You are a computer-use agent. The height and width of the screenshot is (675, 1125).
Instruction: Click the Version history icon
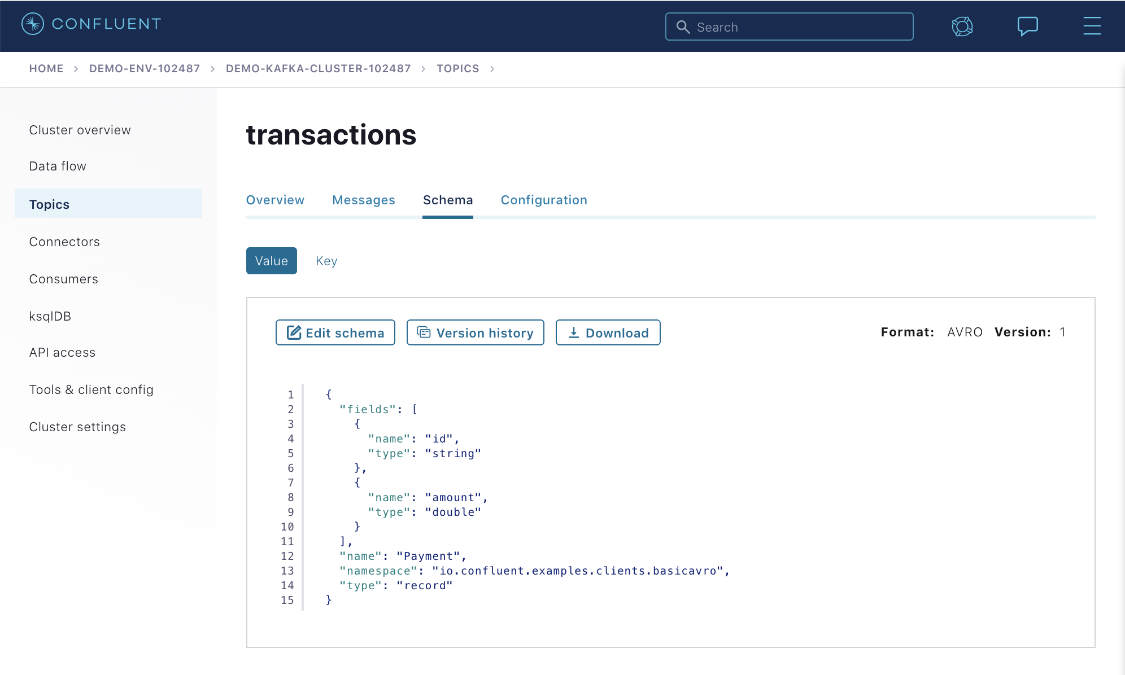click(424, 333)
